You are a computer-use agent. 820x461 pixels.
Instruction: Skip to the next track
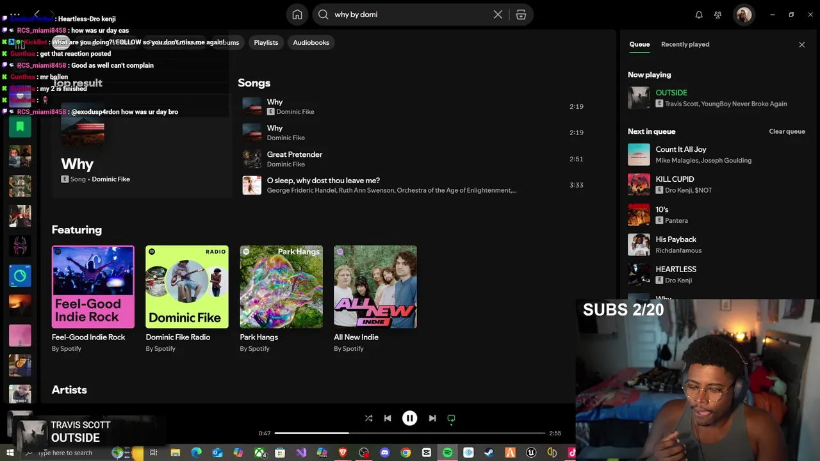(432, 418)
